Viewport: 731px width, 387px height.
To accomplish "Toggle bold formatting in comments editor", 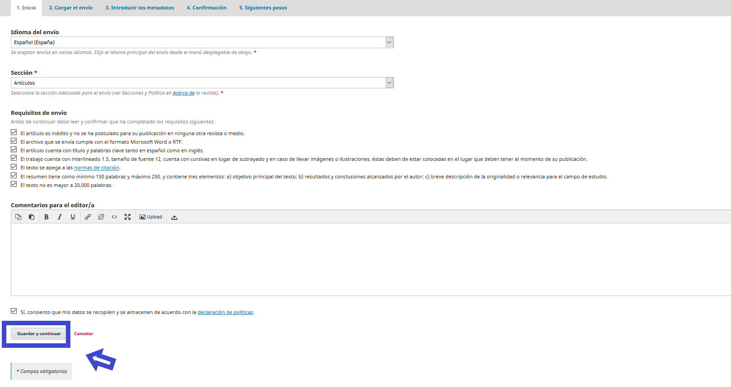I will coord(46,217).
